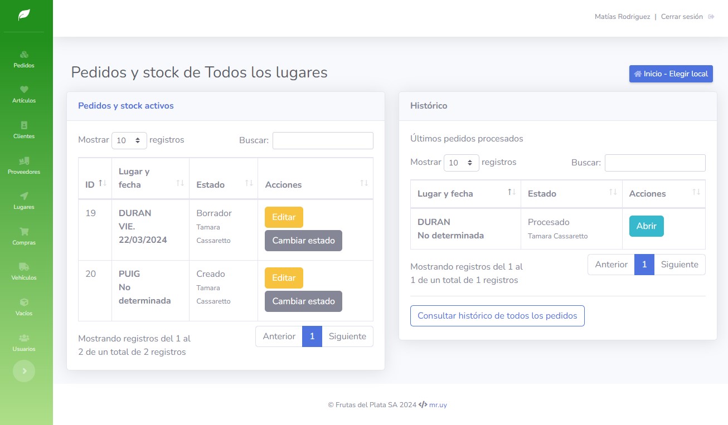Open the Usuarios section
728x425 pixels.
(23, 342)
